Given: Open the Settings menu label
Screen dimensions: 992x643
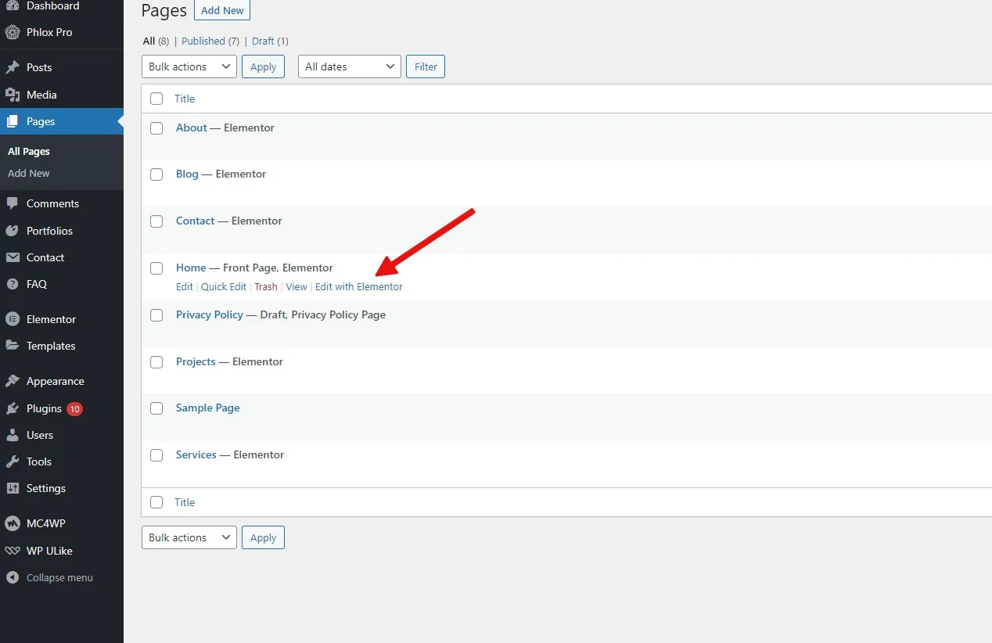Looking at the screenshot, I should pos(46,488).
